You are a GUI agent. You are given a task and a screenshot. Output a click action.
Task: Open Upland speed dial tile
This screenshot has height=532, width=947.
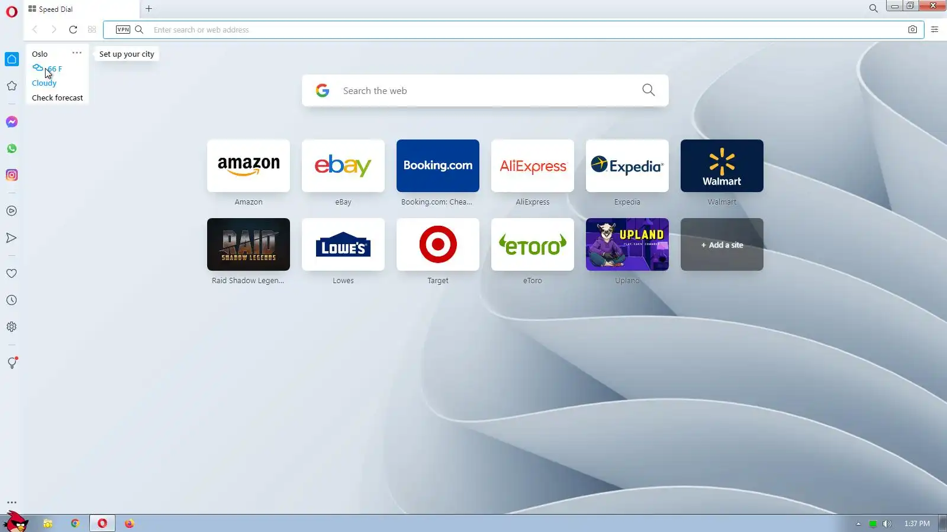[x=627, y=244]
